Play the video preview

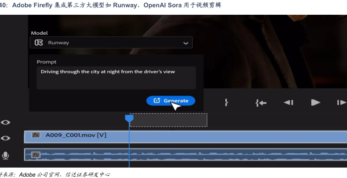tap(315, 102)
